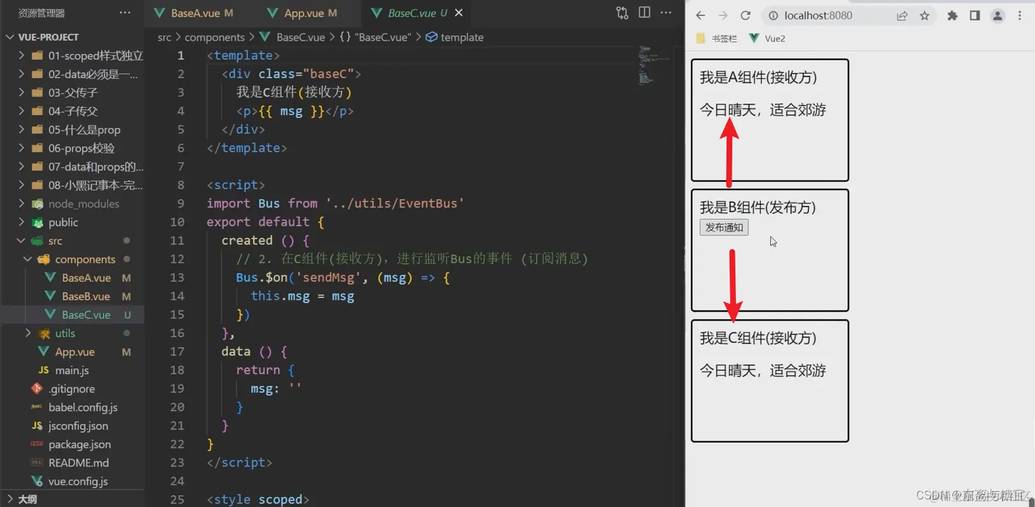Open the explorer more actions ellipsis
The height and width of the screenshot is (507, 1035).
[125, 13]
